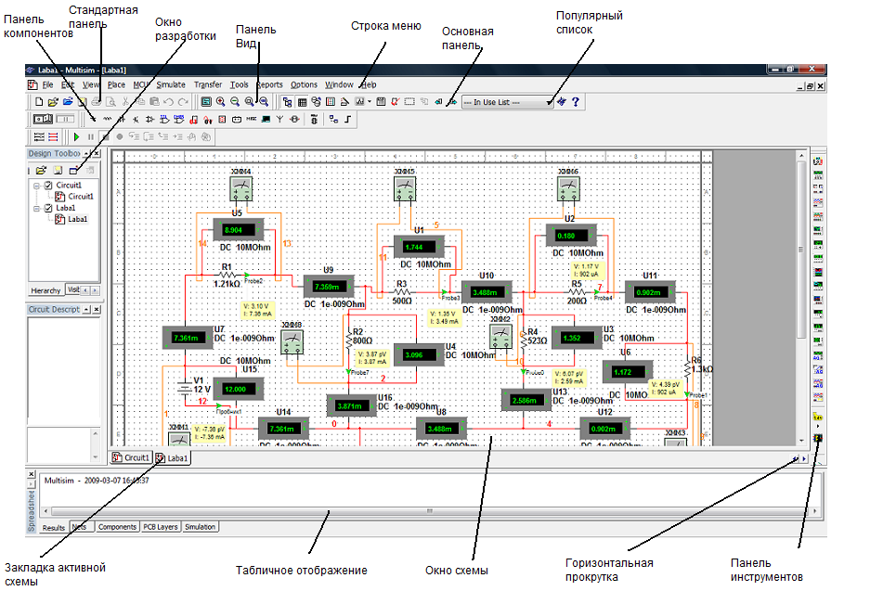Viewport: 870px width, 591px height.
Task: Place a CMOS component icon
Action: click(179, 119)
